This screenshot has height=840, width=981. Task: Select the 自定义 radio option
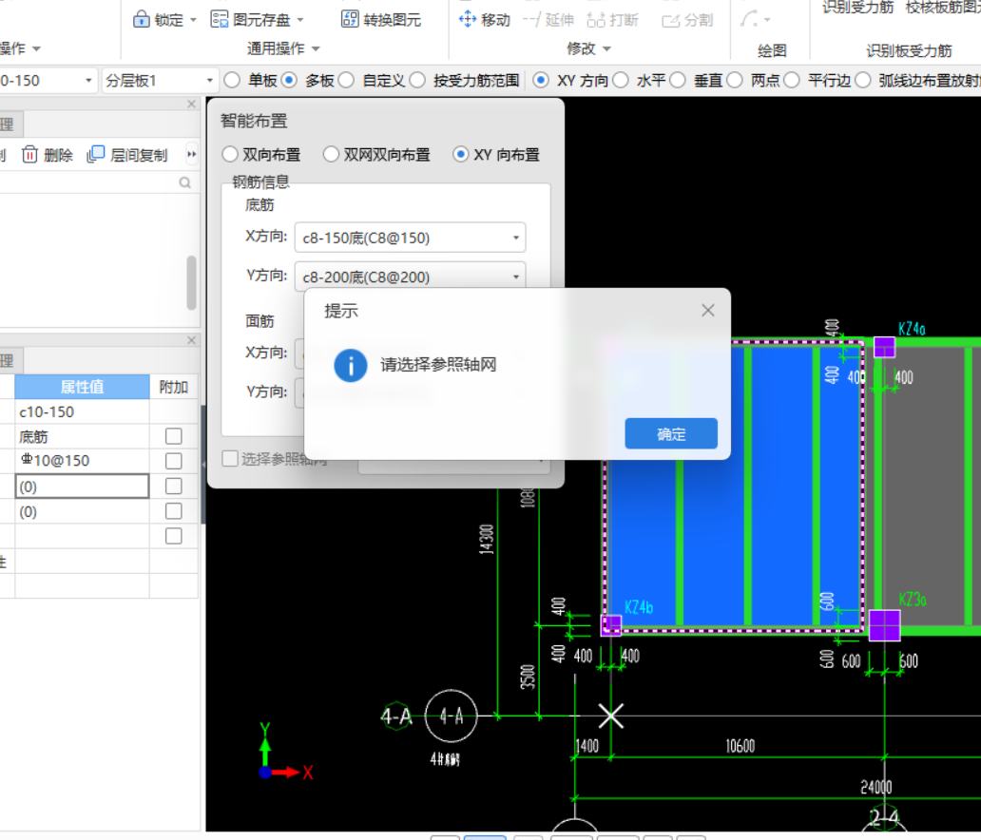click(x=346, y=80)
